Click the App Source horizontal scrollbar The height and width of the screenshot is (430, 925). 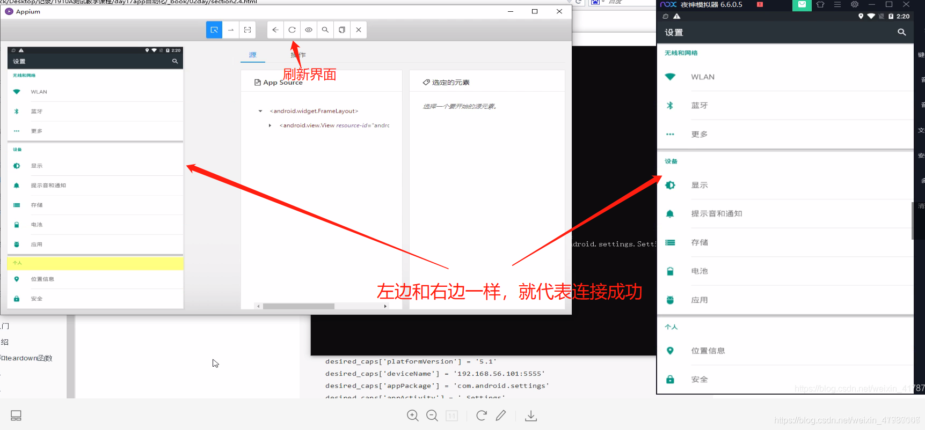pyautogui.click(x=298, y=306)
